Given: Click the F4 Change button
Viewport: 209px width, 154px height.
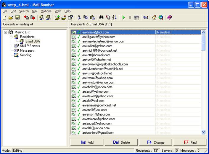Looking at the screenshot, I should click(156, 142).
